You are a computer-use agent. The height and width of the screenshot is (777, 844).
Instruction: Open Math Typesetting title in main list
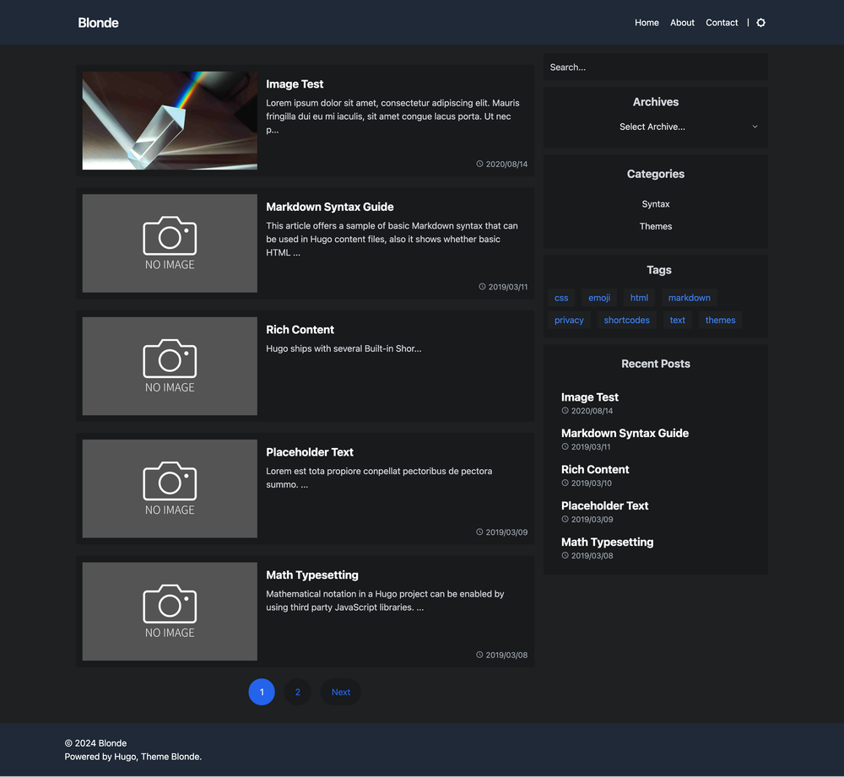(x=311, y=575)
